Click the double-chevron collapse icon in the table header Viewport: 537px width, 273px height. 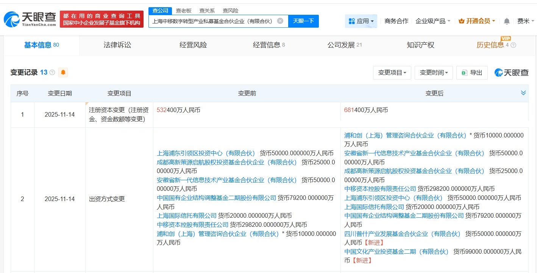click(523, 92)
